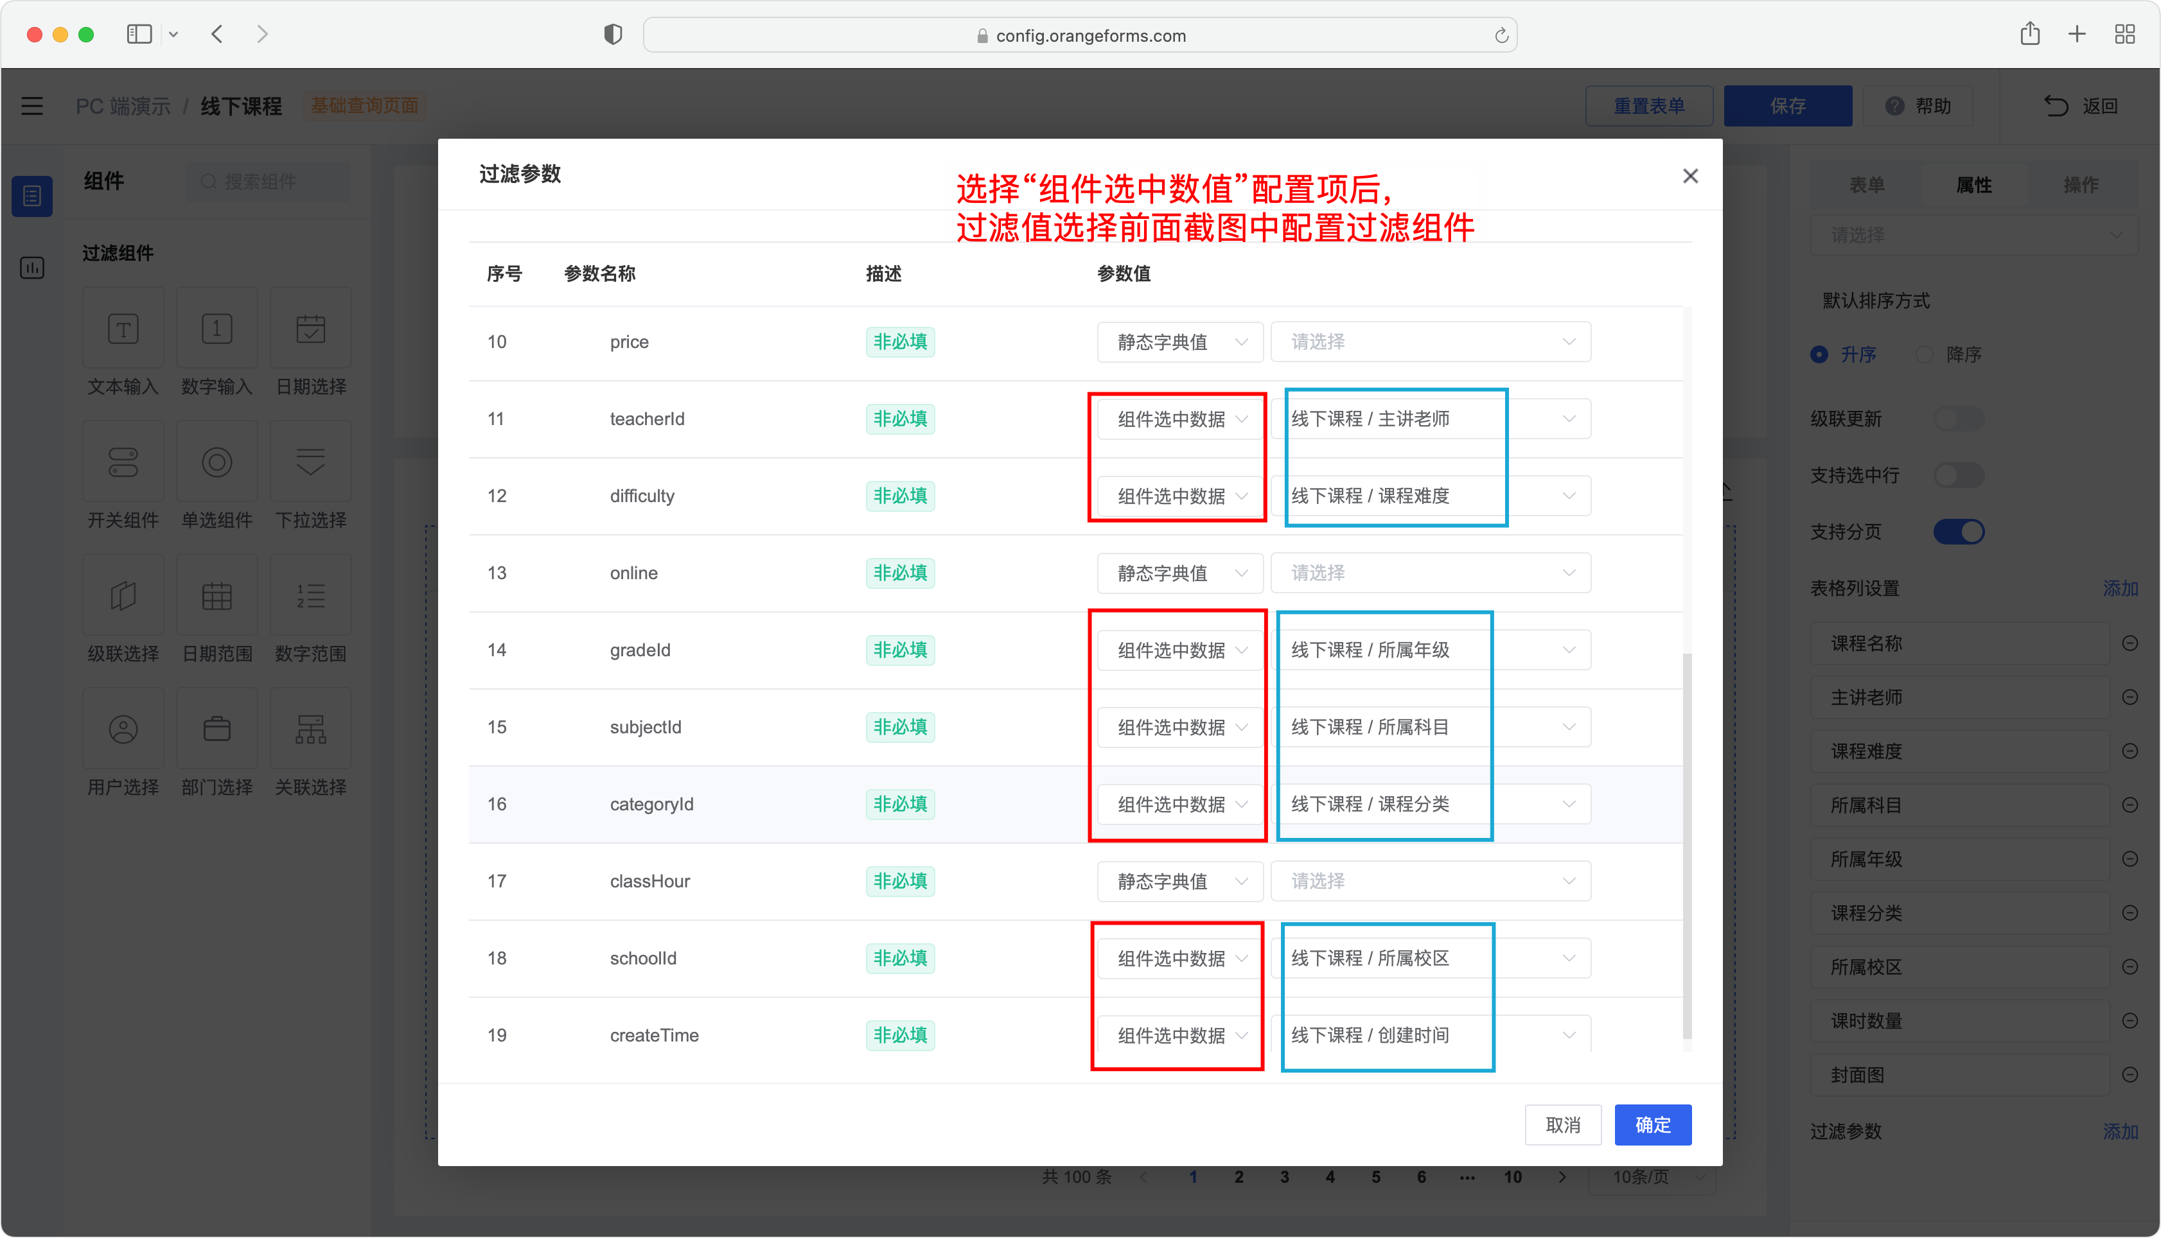
Task: Click the PC 端演示 breadcrumb
Action: 123,107
